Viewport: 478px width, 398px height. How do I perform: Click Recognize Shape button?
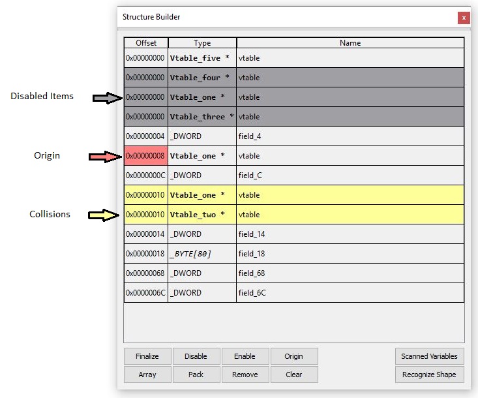click(x=430, y=375)
